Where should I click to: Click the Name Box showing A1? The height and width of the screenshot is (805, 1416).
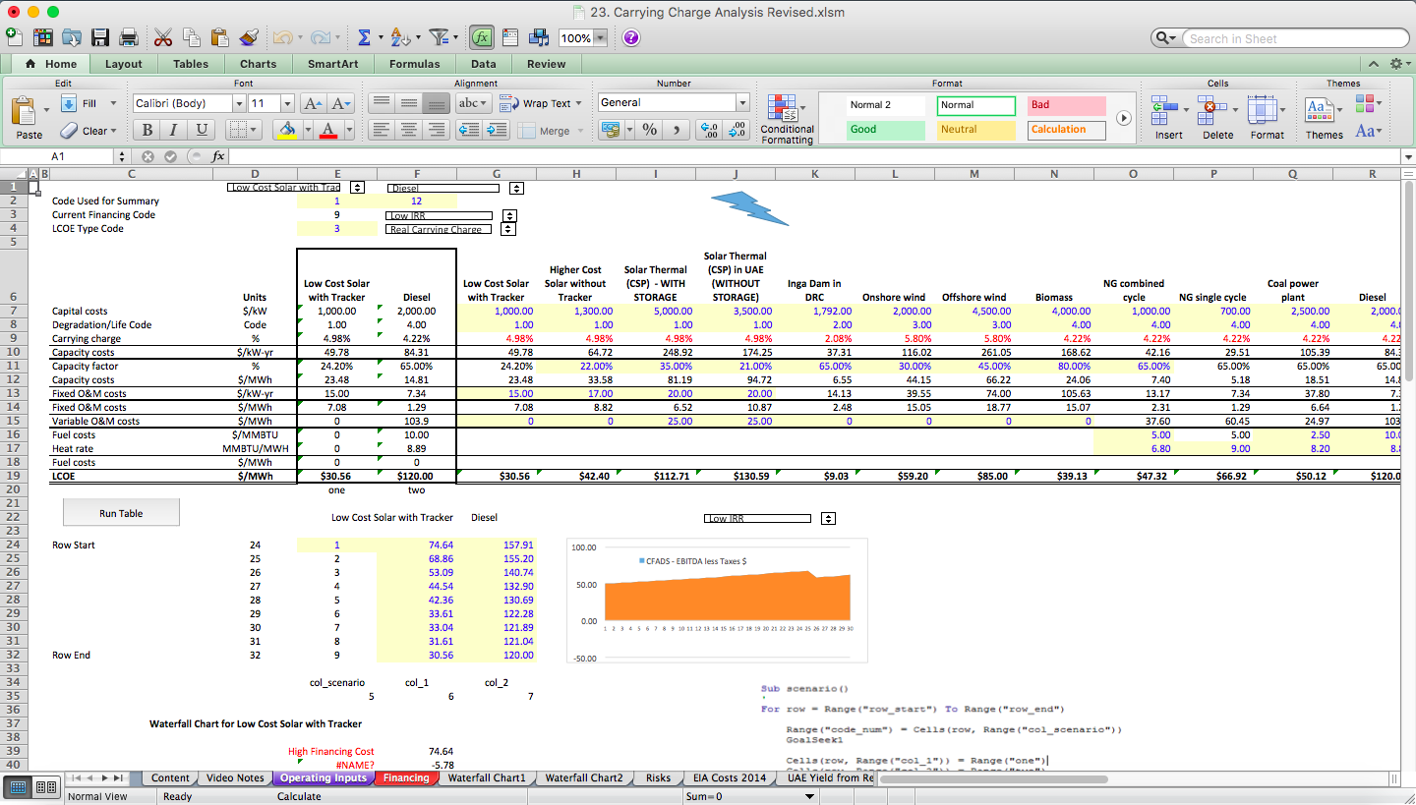point(58,156)
